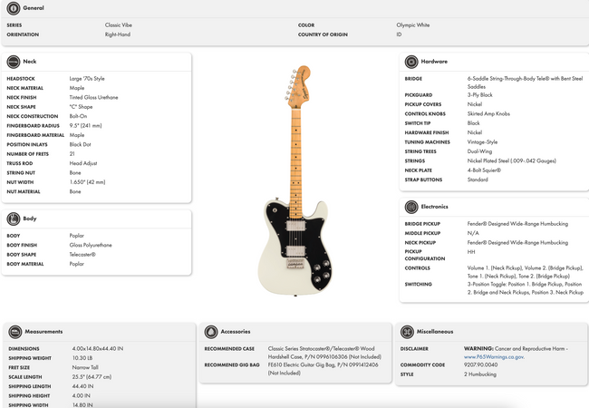Click the Body section guitar icon
This screenshot has width=589, height=408.
[14, 219]
